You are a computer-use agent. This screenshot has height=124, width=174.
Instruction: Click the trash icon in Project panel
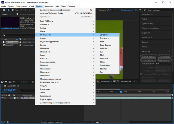click(x=33, y=82)
